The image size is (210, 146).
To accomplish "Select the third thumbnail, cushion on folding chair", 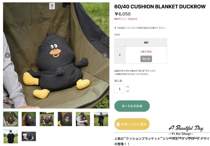I will pos(47,119).
